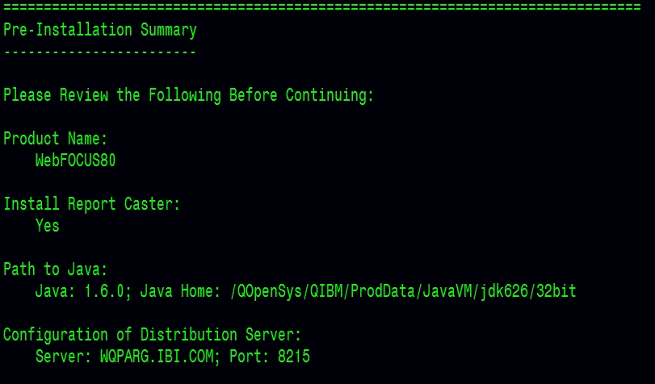Select the Yes value under Report Caster

tap(47, 226)
